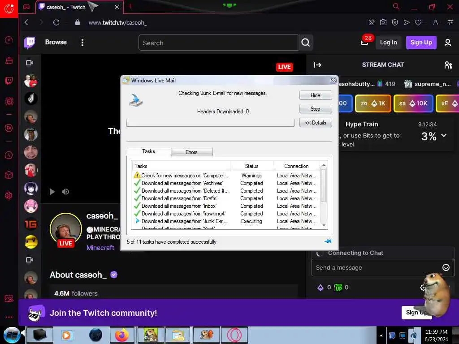
Task: Open Opera sidebar settings gear
Action: [9, 195]
